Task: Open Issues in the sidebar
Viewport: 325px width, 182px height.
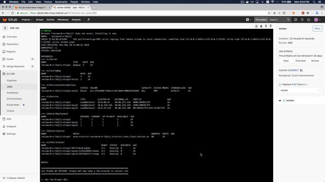Action: [10, 59]
